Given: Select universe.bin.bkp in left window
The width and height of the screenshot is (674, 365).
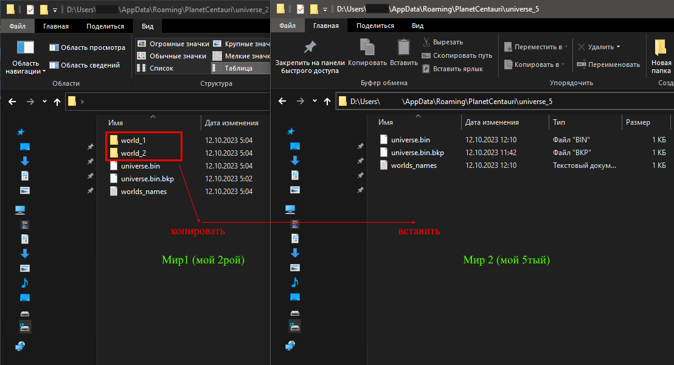Looking at the screenshot, I should pyautogui.click(x=142, y=178).
